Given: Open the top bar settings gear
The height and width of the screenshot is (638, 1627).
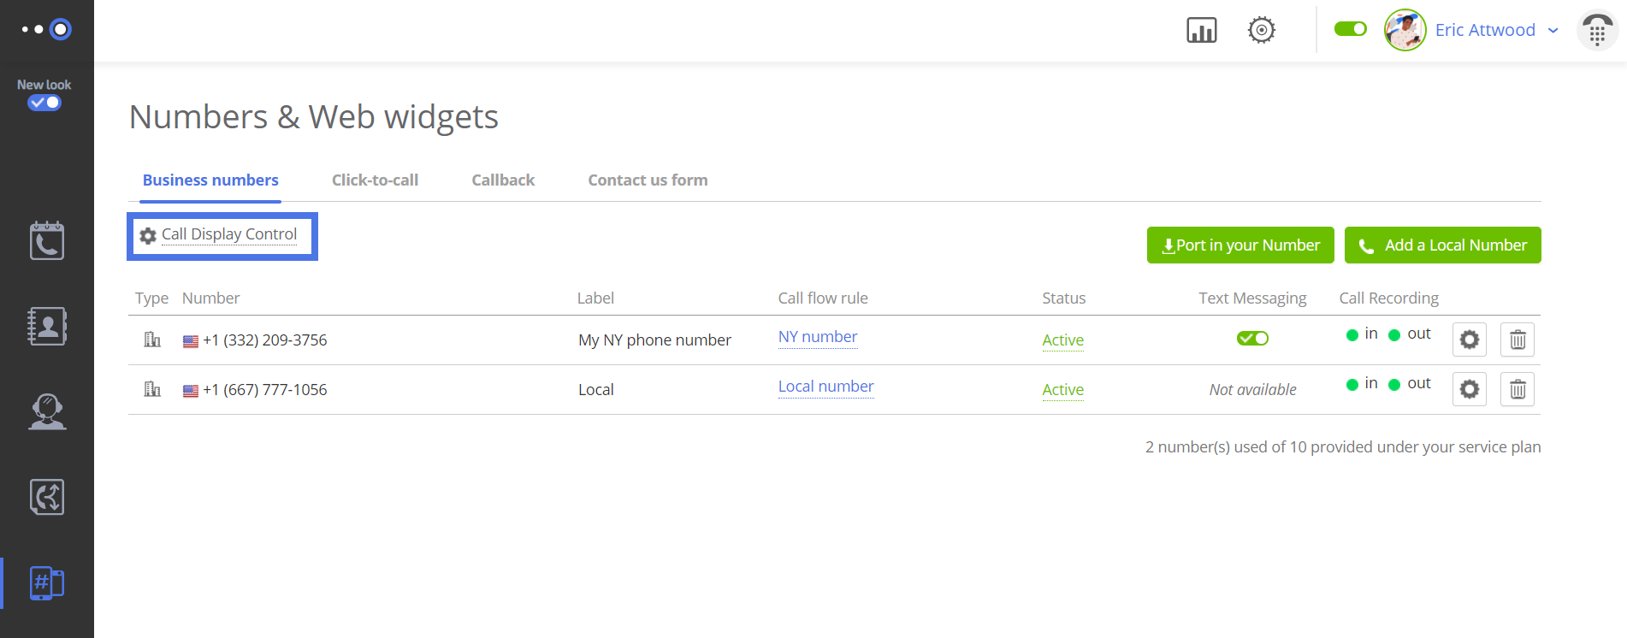Looking at the screenshot, I should pos(1261,30).
